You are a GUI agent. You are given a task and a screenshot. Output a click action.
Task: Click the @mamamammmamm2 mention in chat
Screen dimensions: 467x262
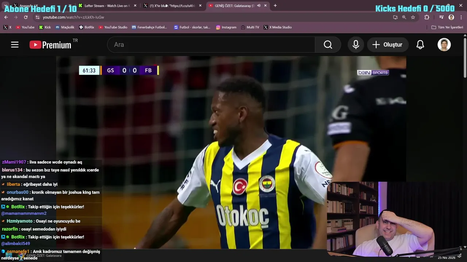coord(24,214)
